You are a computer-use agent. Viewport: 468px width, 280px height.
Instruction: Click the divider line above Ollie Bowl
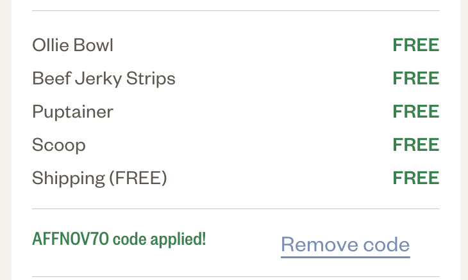[x=235, y=11]
